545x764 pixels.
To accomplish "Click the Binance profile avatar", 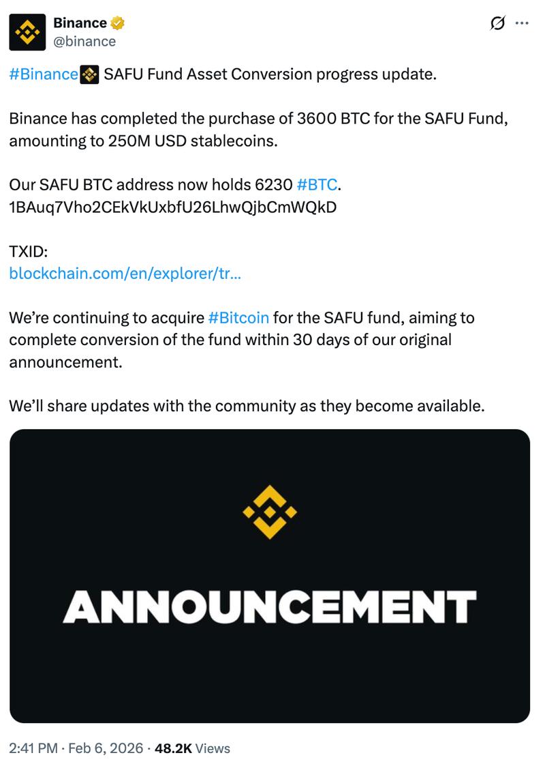I will [x=25, y=33].
